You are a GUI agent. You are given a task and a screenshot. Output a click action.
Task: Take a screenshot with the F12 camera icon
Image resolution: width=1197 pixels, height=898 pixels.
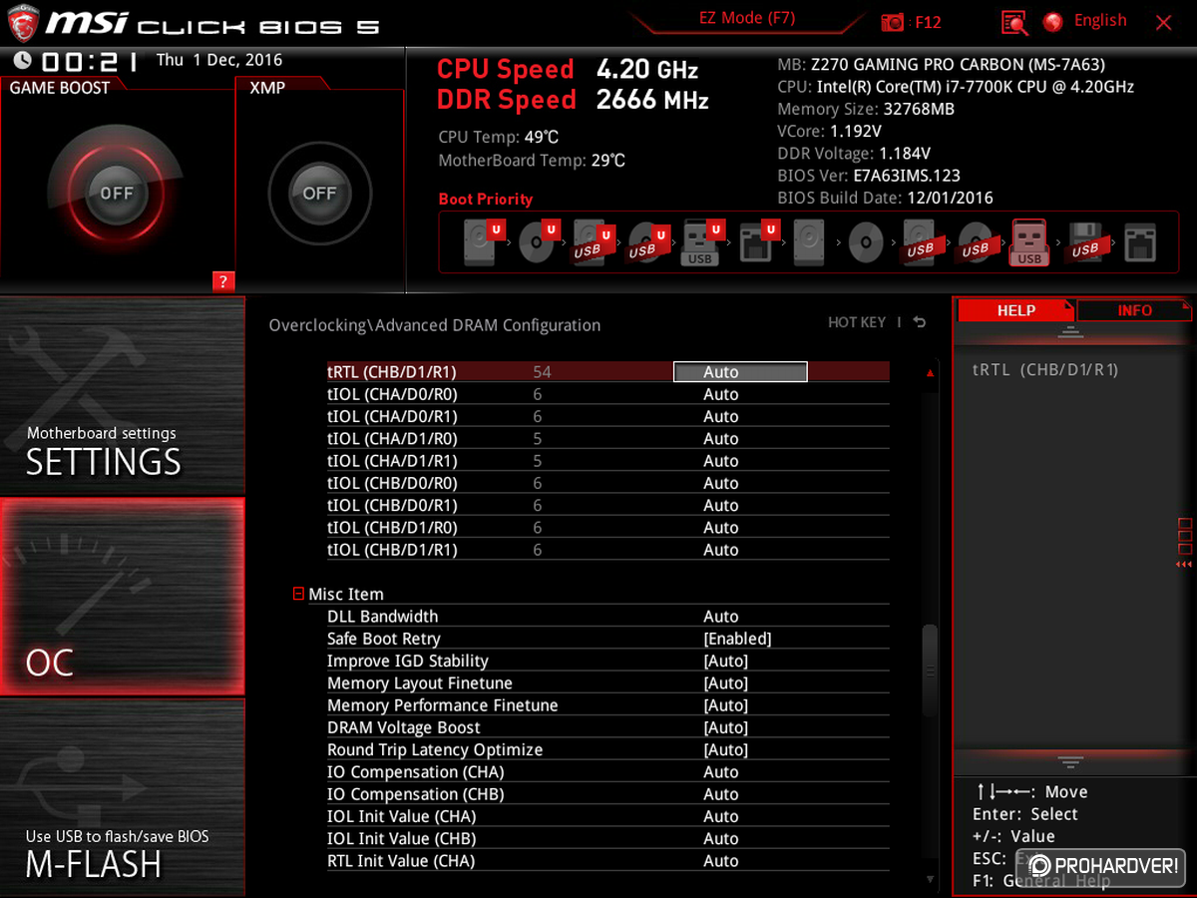[x=893, y=22]
